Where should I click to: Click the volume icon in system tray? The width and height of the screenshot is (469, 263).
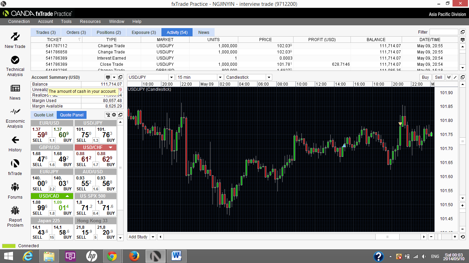click(x=424, y=256)
